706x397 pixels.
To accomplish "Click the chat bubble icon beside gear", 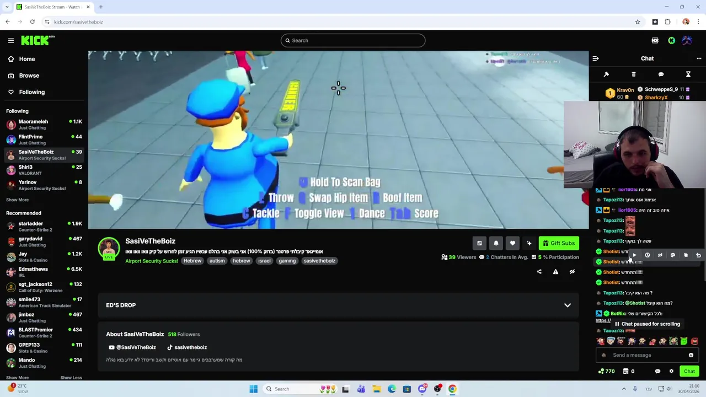I will point(657,371).
